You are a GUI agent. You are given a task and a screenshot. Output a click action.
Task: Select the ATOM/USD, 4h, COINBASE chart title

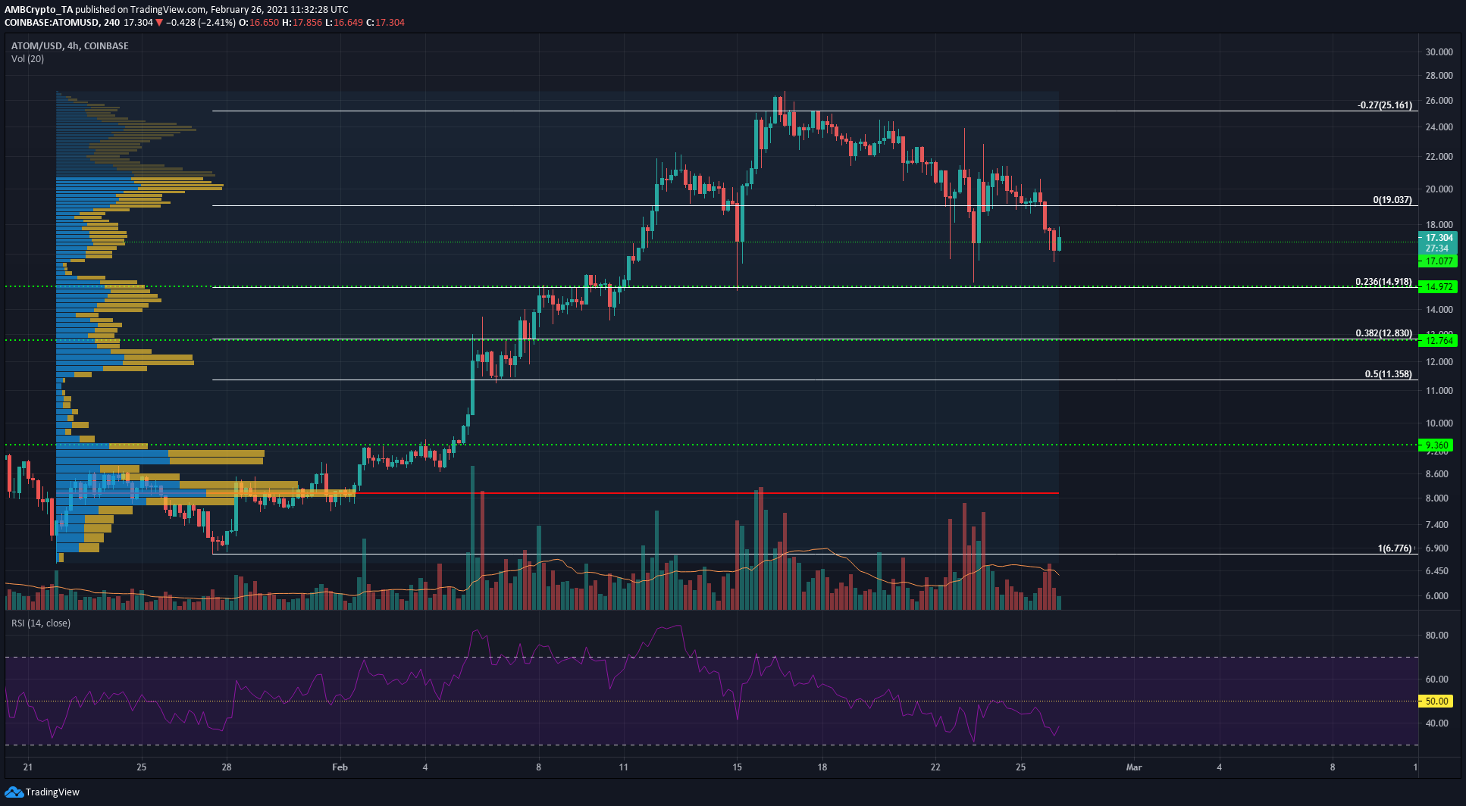pos(70,46)
